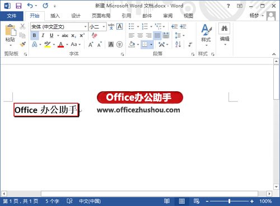Click the Save icon in quick access toolbar
Viewport: 280px width, 206px height.
click(18, 6)
